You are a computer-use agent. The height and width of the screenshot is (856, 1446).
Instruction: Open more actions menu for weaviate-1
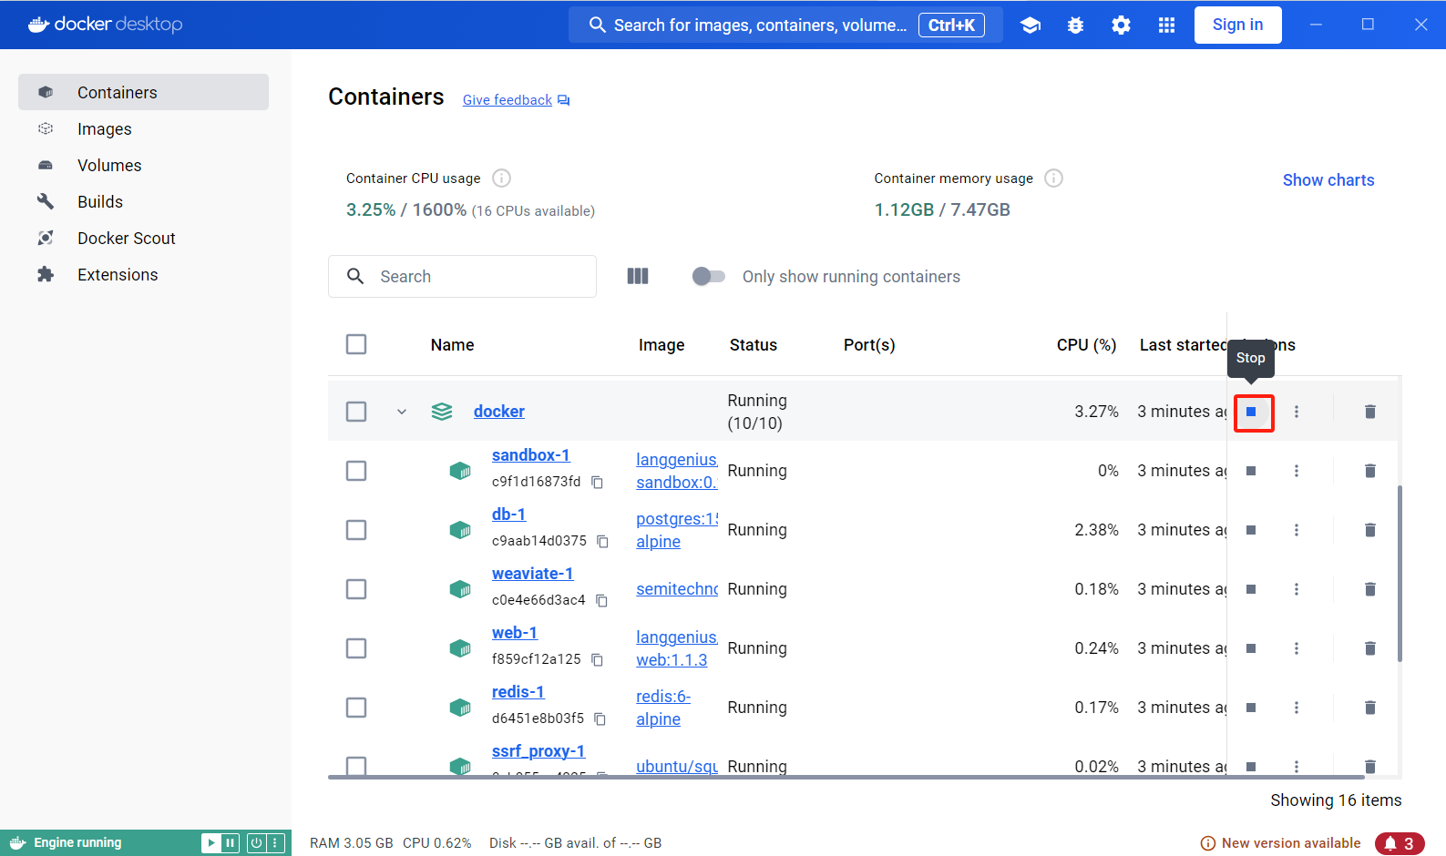click(1297, 589)
